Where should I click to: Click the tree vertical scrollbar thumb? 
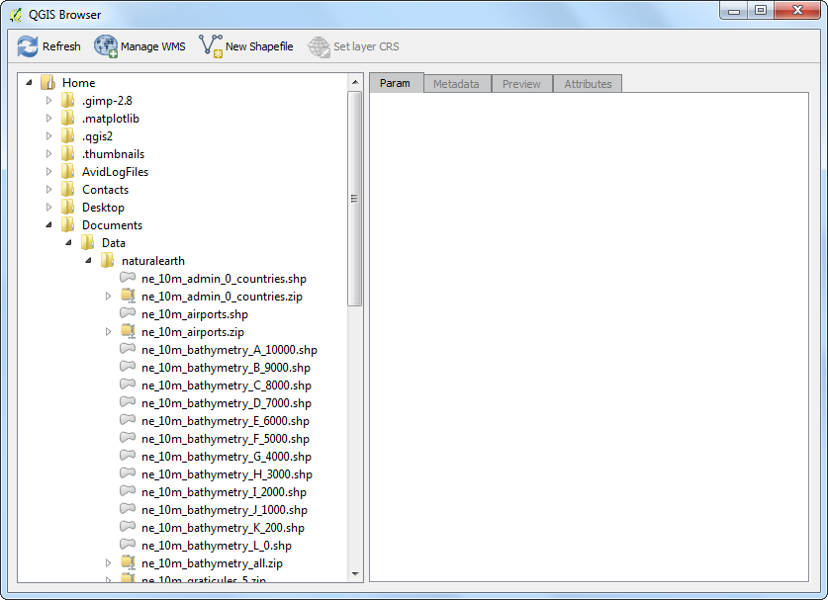point(355,199)
